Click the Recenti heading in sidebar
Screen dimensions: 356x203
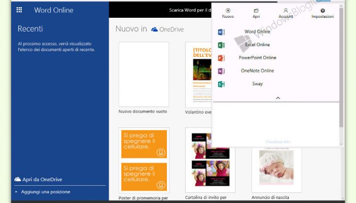30,29
